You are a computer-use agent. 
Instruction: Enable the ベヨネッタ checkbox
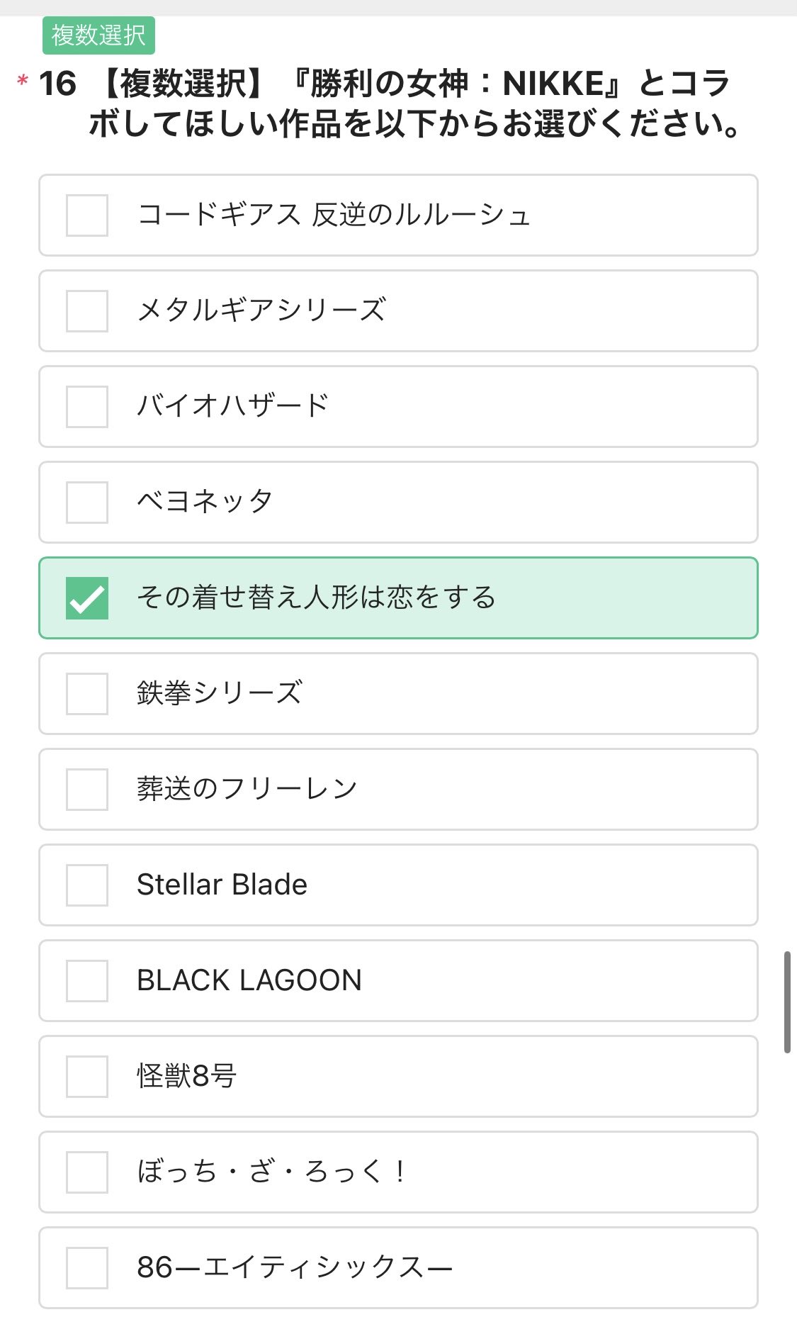coord(87,503)
